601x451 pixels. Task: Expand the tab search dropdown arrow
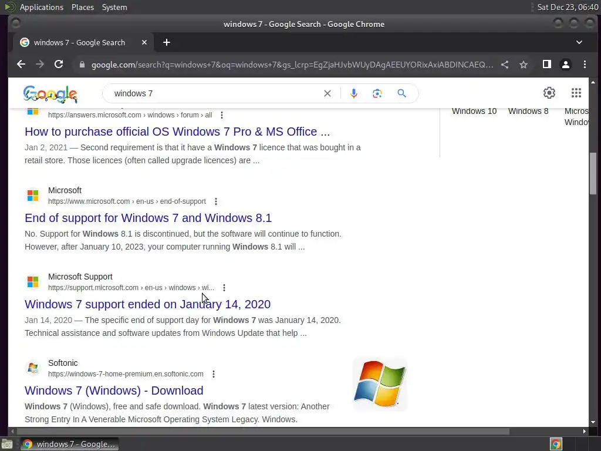click(x=579, y=42)
